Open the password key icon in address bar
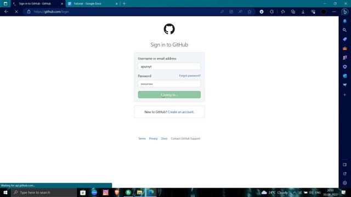 tap(222, 11)
